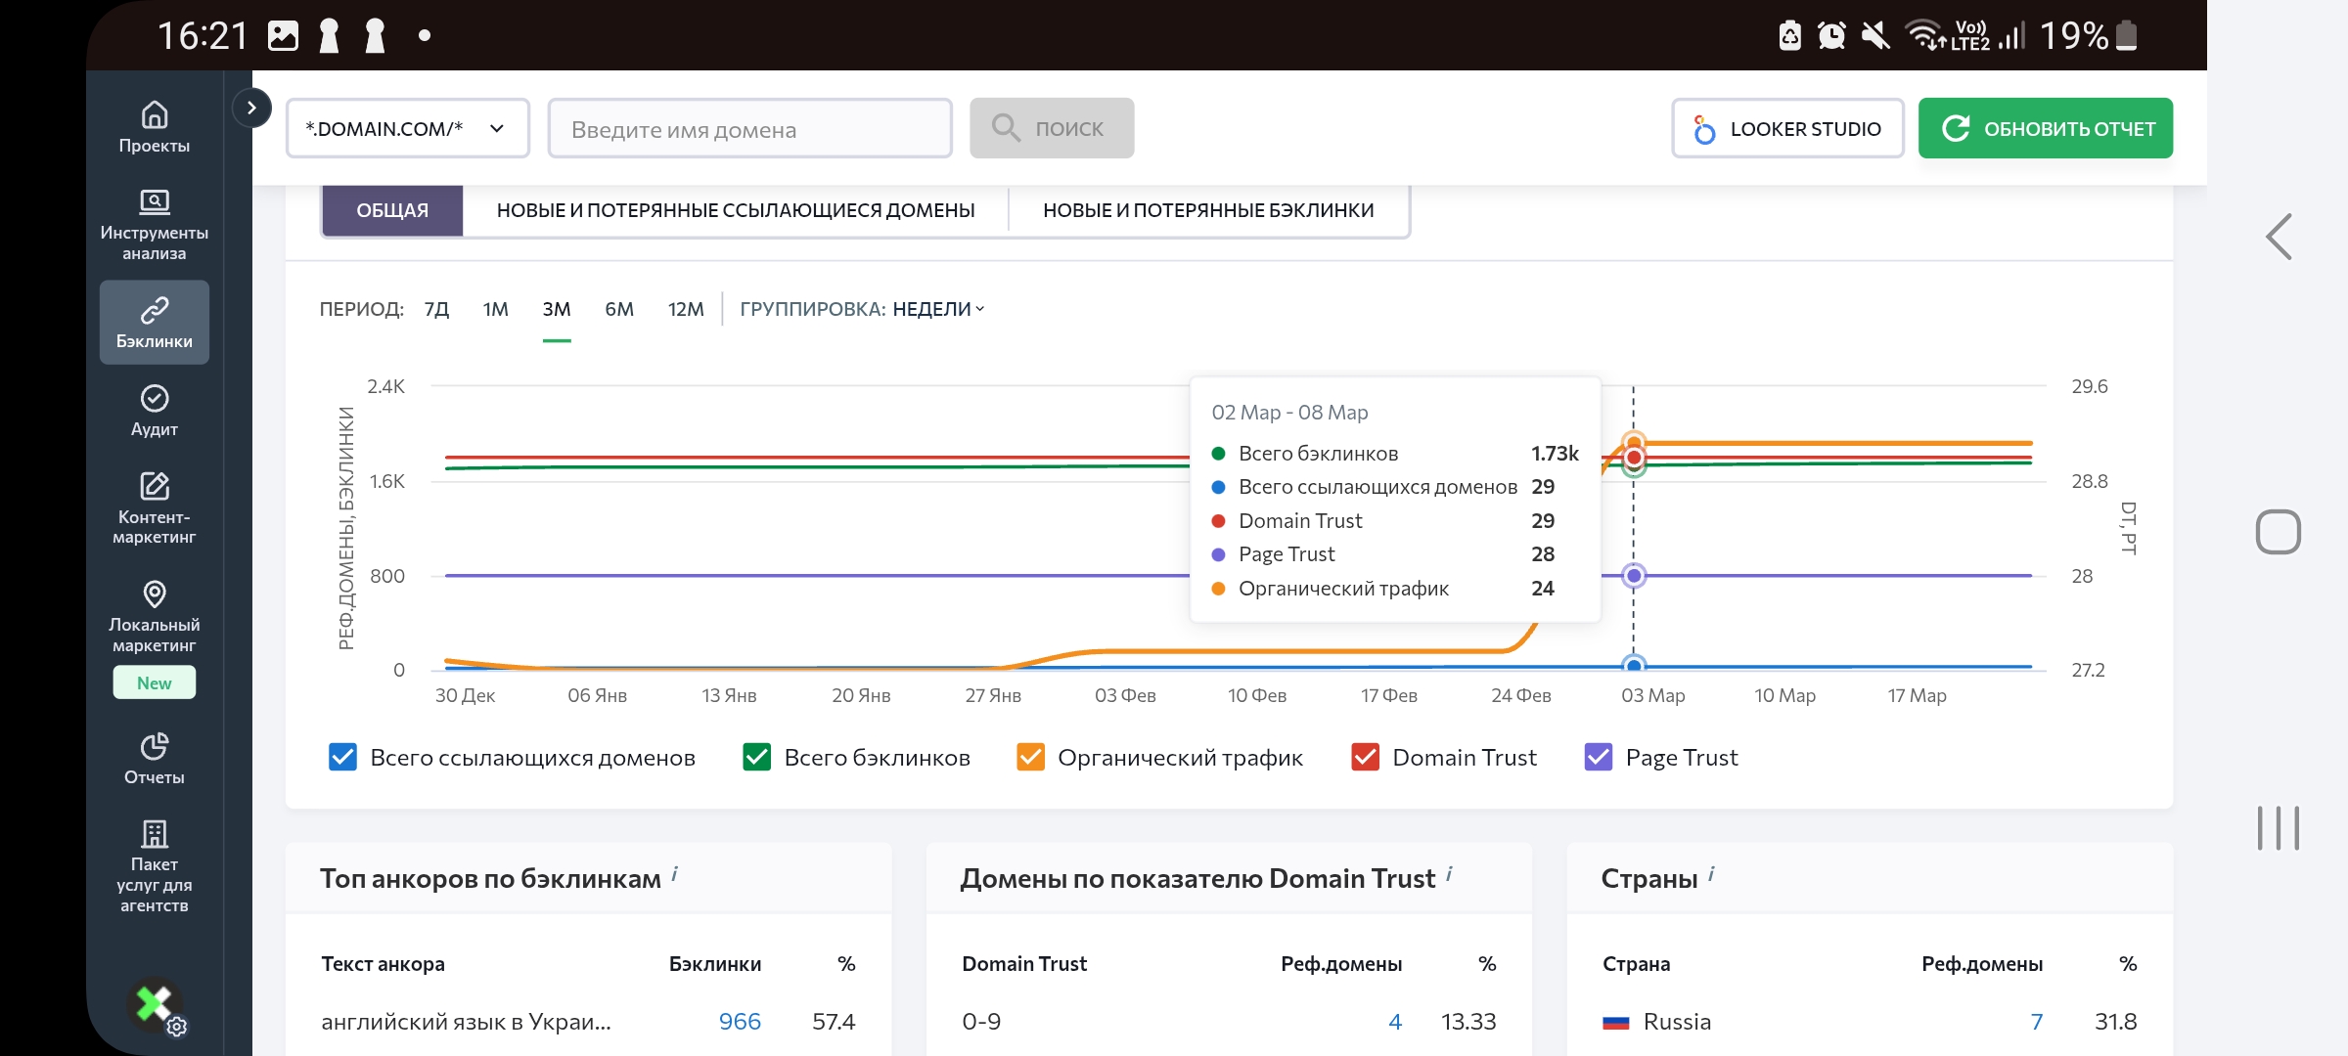Switch to 'НОВЫЕ И ПОТЕРЯННЫЕ БЭКЛИНКИ' tab
The image size is (2348, 1056).
click(1208, 210)
